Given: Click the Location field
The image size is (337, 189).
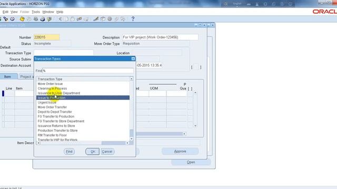Looking at the screenshot, I should point(157,53).
